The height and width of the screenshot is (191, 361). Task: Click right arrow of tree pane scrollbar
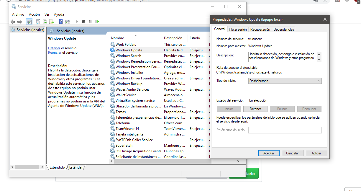click(42, 167)
